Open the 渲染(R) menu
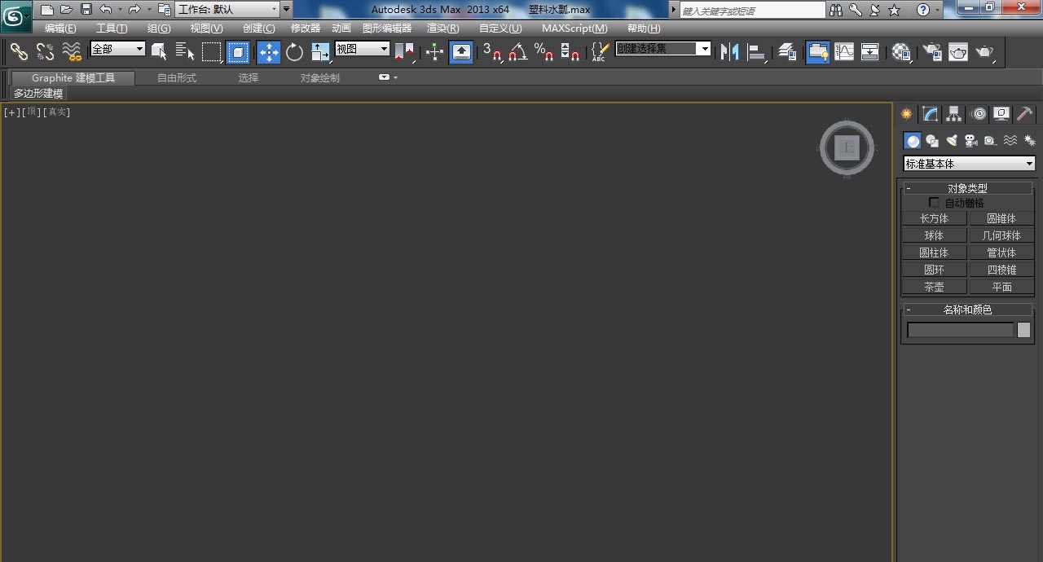Screen dimensions: 1043x562 click(x=442, y=29)
